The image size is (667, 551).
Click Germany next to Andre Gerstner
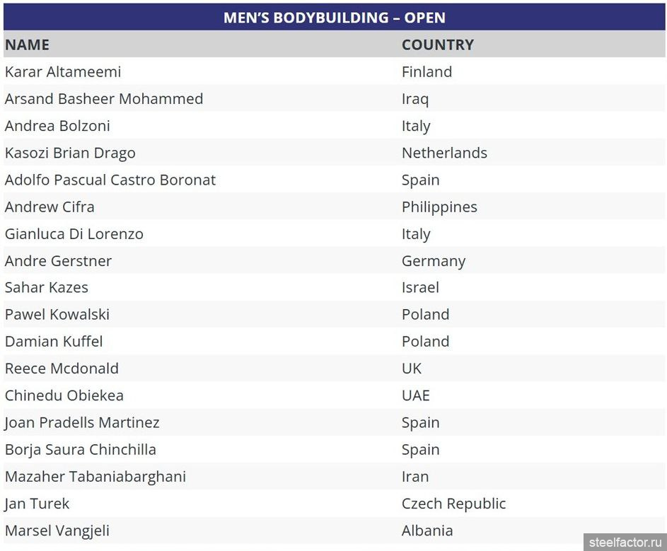pos(434,260)
